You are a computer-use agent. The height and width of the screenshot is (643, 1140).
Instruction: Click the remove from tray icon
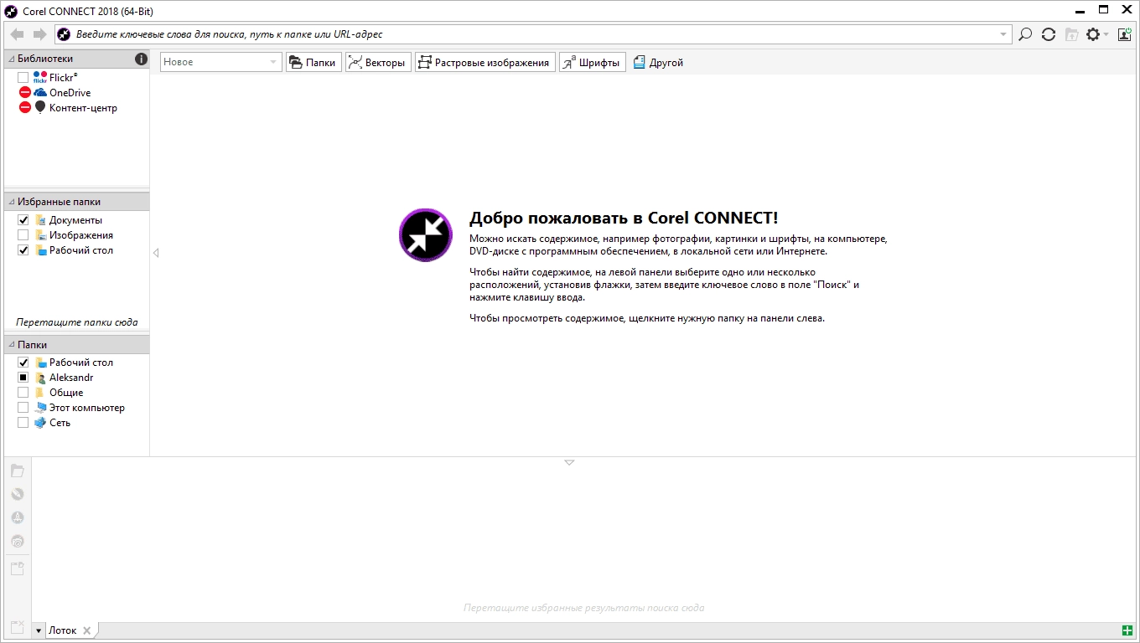pyautogui.click(x=17, y=568)
